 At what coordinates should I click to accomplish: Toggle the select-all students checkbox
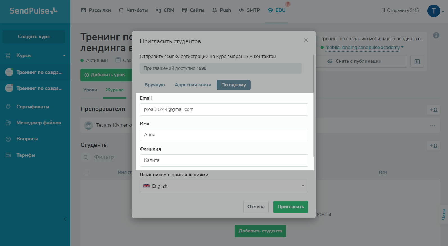click(87, 173)
